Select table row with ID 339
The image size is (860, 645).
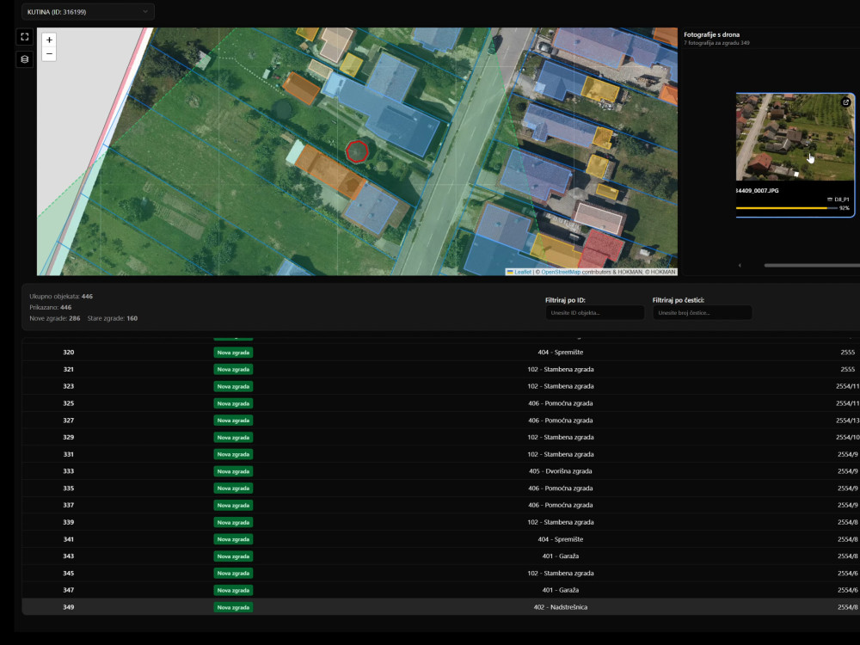click(441, 522)
